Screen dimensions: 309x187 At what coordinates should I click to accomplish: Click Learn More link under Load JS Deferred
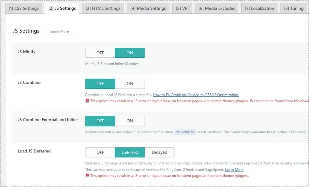coord(234,170)
